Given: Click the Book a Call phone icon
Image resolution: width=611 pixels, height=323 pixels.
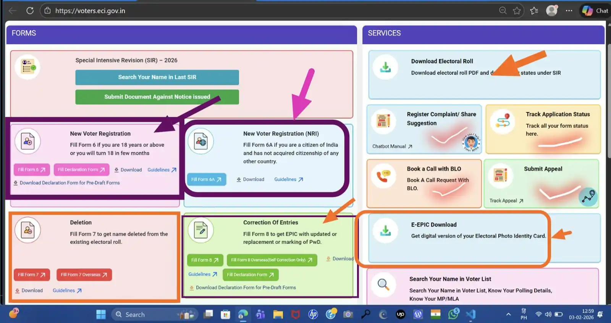Looking at the screenshot, I should (383, 176).
